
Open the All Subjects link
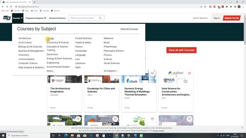pos(110,71)
